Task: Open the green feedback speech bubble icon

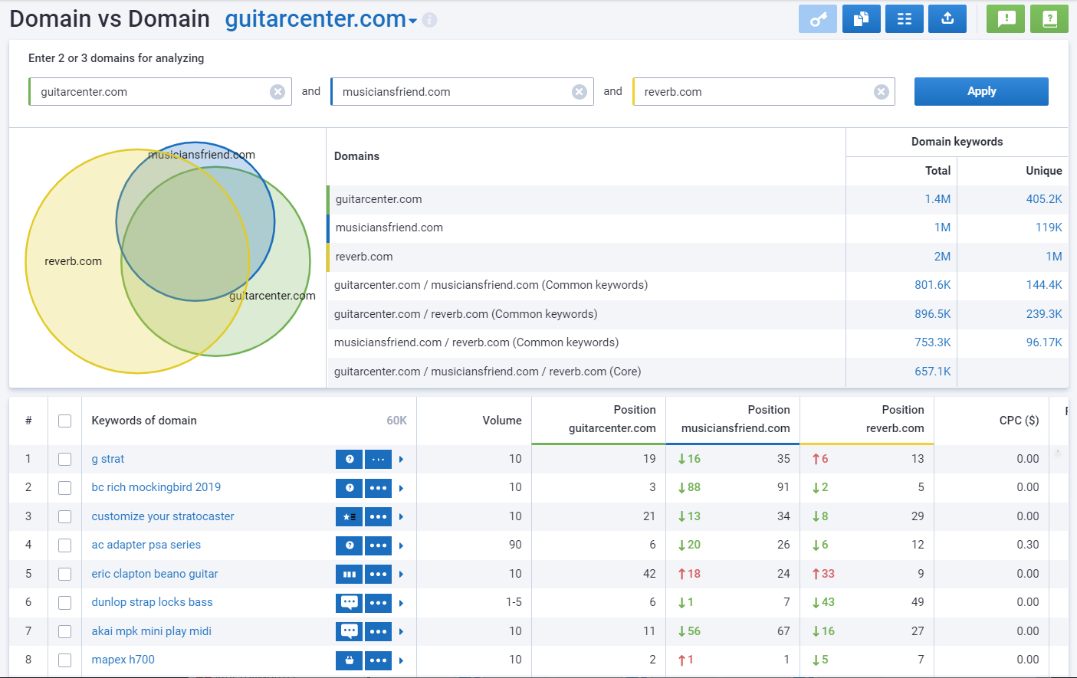Action: pyautogui.click(x=1006, y=19)
